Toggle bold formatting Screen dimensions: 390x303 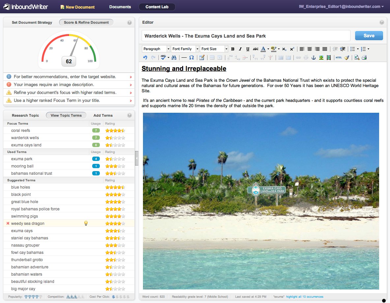[233, 49]
